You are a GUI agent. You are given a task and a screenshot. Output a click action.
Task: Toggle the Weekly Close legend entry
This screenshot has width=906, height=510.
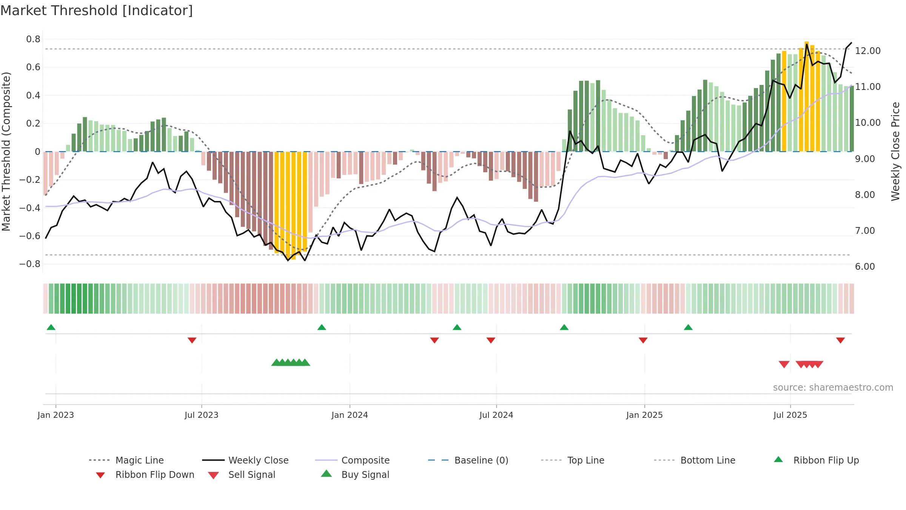[245, 460]
